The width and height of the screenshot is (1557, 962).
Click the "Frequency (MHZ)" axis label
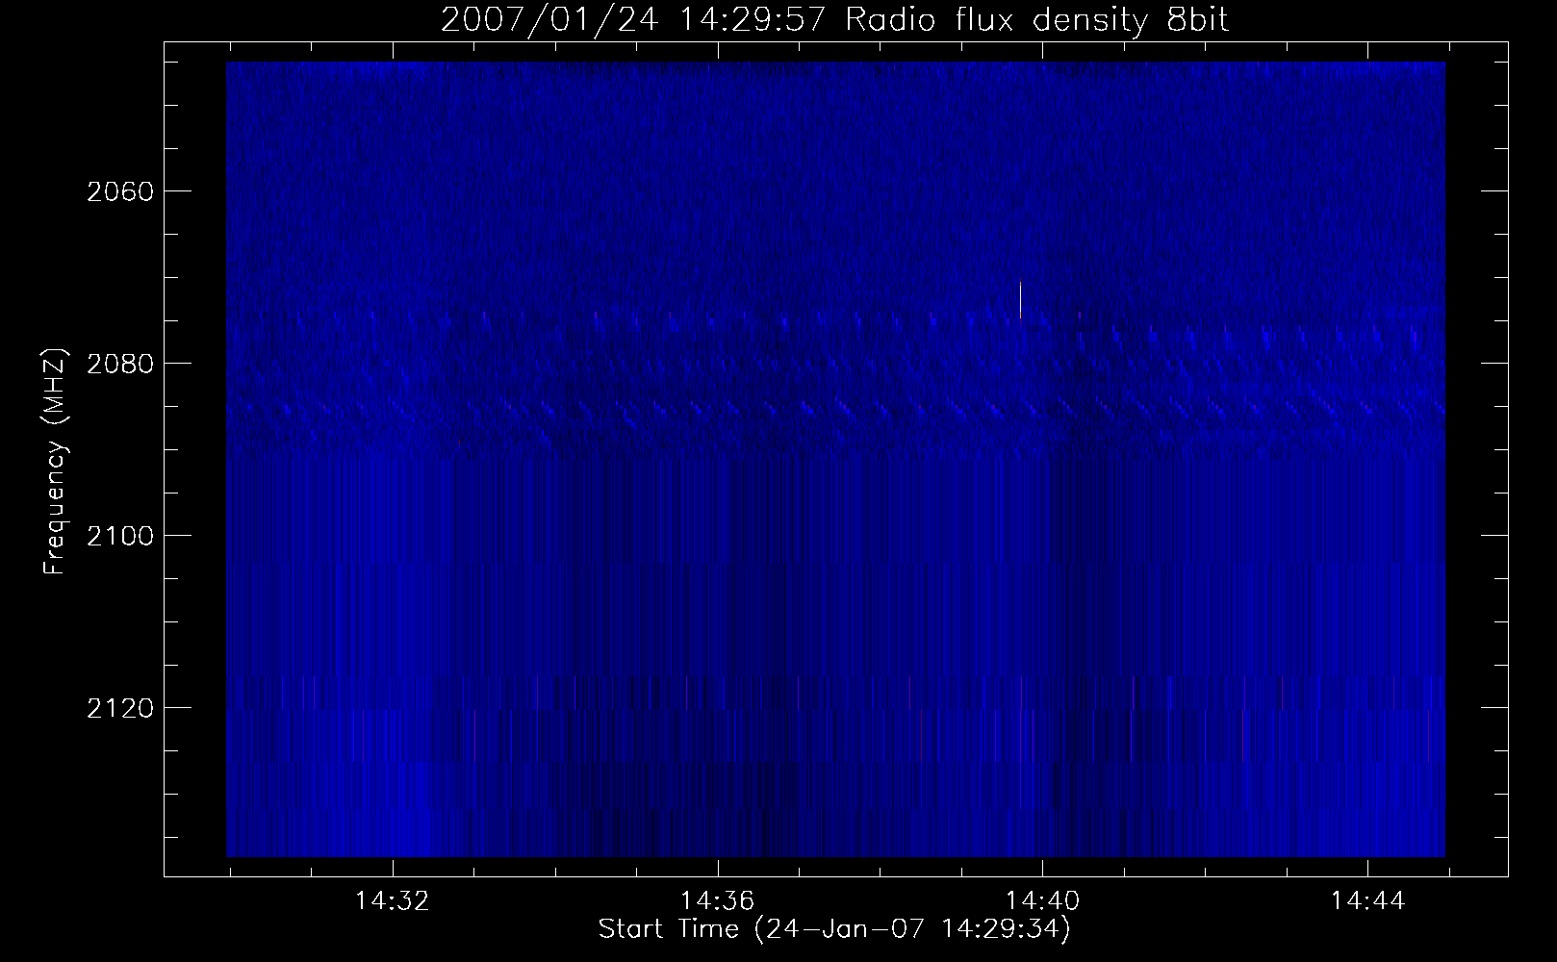click(55, 462)
